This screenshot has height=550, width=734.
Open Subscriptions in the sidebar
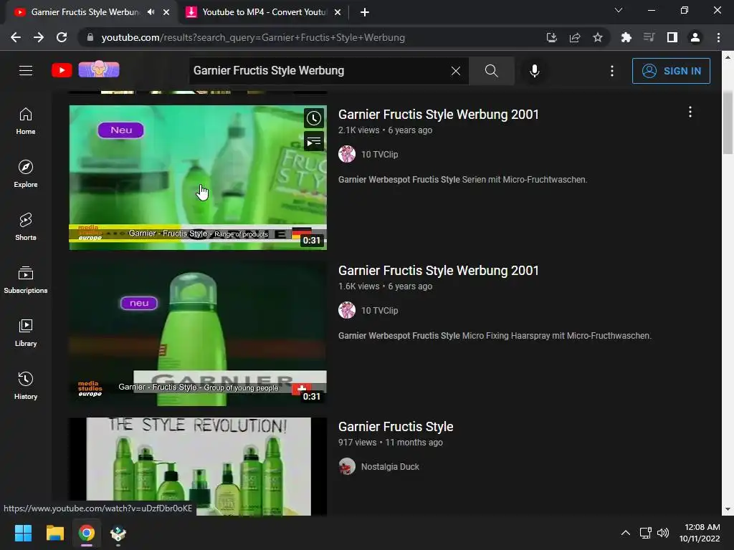26,280
